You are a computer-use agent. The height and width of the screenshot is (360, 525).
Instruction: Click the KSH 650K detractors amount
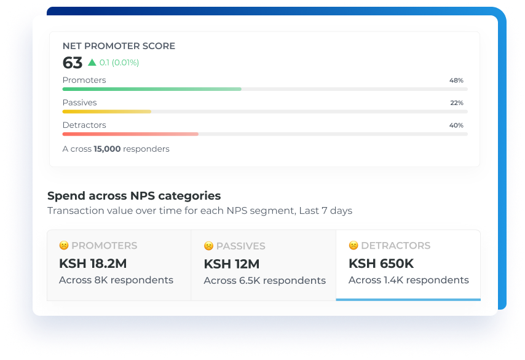381,264
